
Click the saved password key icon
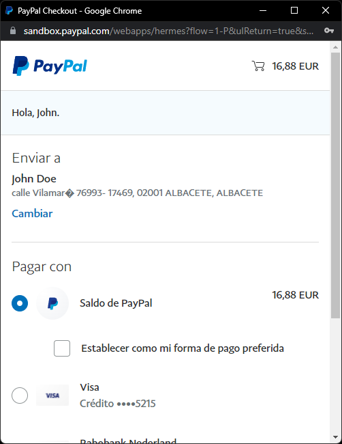pos(329,31)
